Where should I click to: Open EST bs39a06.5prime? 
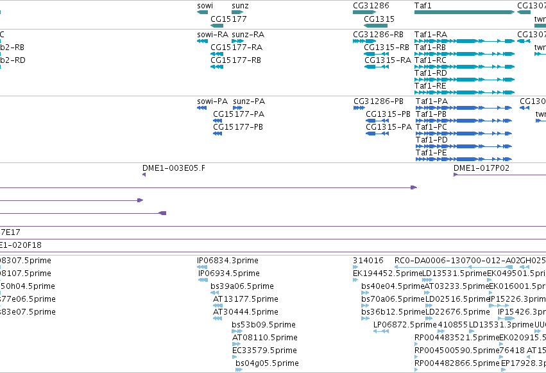coord(242,286)
